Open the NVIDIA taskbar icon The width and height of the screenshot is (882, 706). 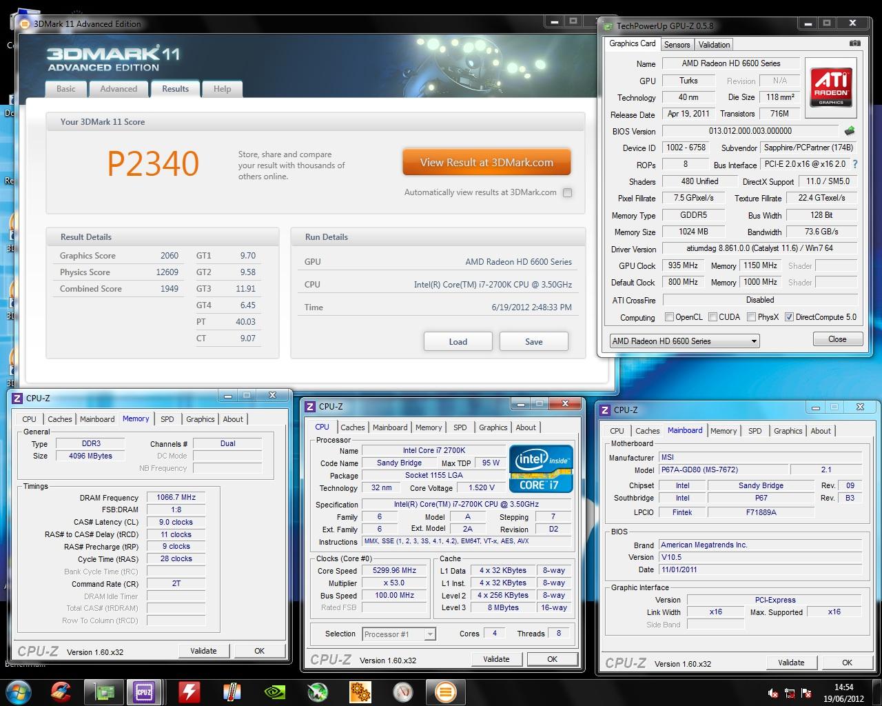click(275, 692)
